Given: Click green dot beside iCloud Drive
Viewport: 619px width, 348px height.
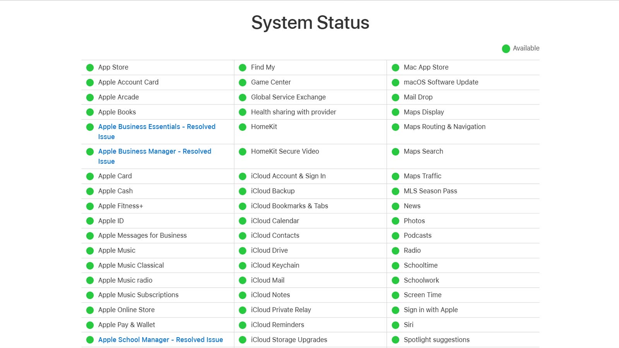Looking at the screenshot, I should pyautogui.click(x=243, y=251).
